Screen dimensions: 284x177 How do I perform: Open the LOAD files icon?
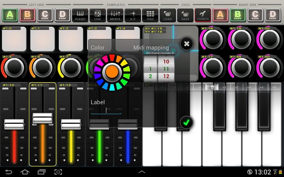[x=168, y=15]
